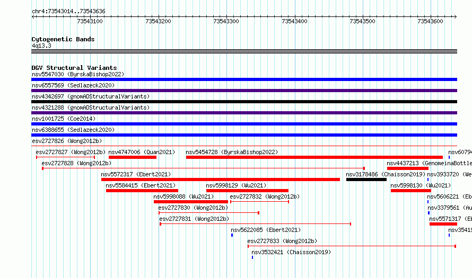Select the esv2727832 thin red interval line
472x278 pixels.
(259, 202)
